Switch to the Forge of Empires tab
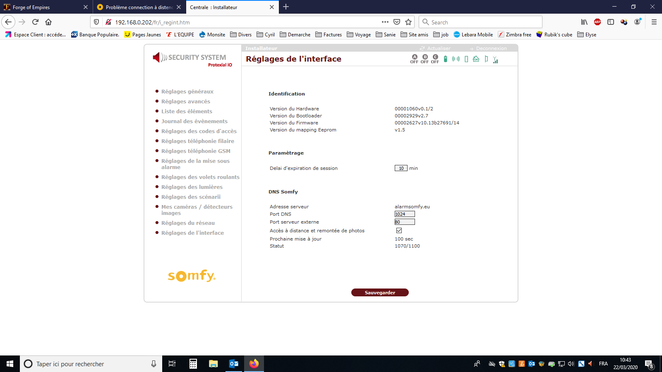Viewport: 662px width, 372px height. pyautogui.click(x=41, y=7)
